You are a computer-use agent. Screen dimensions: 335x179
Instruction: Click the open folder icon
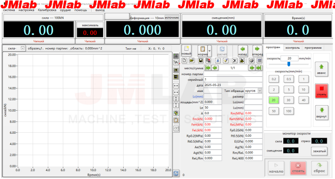[192, 60]
